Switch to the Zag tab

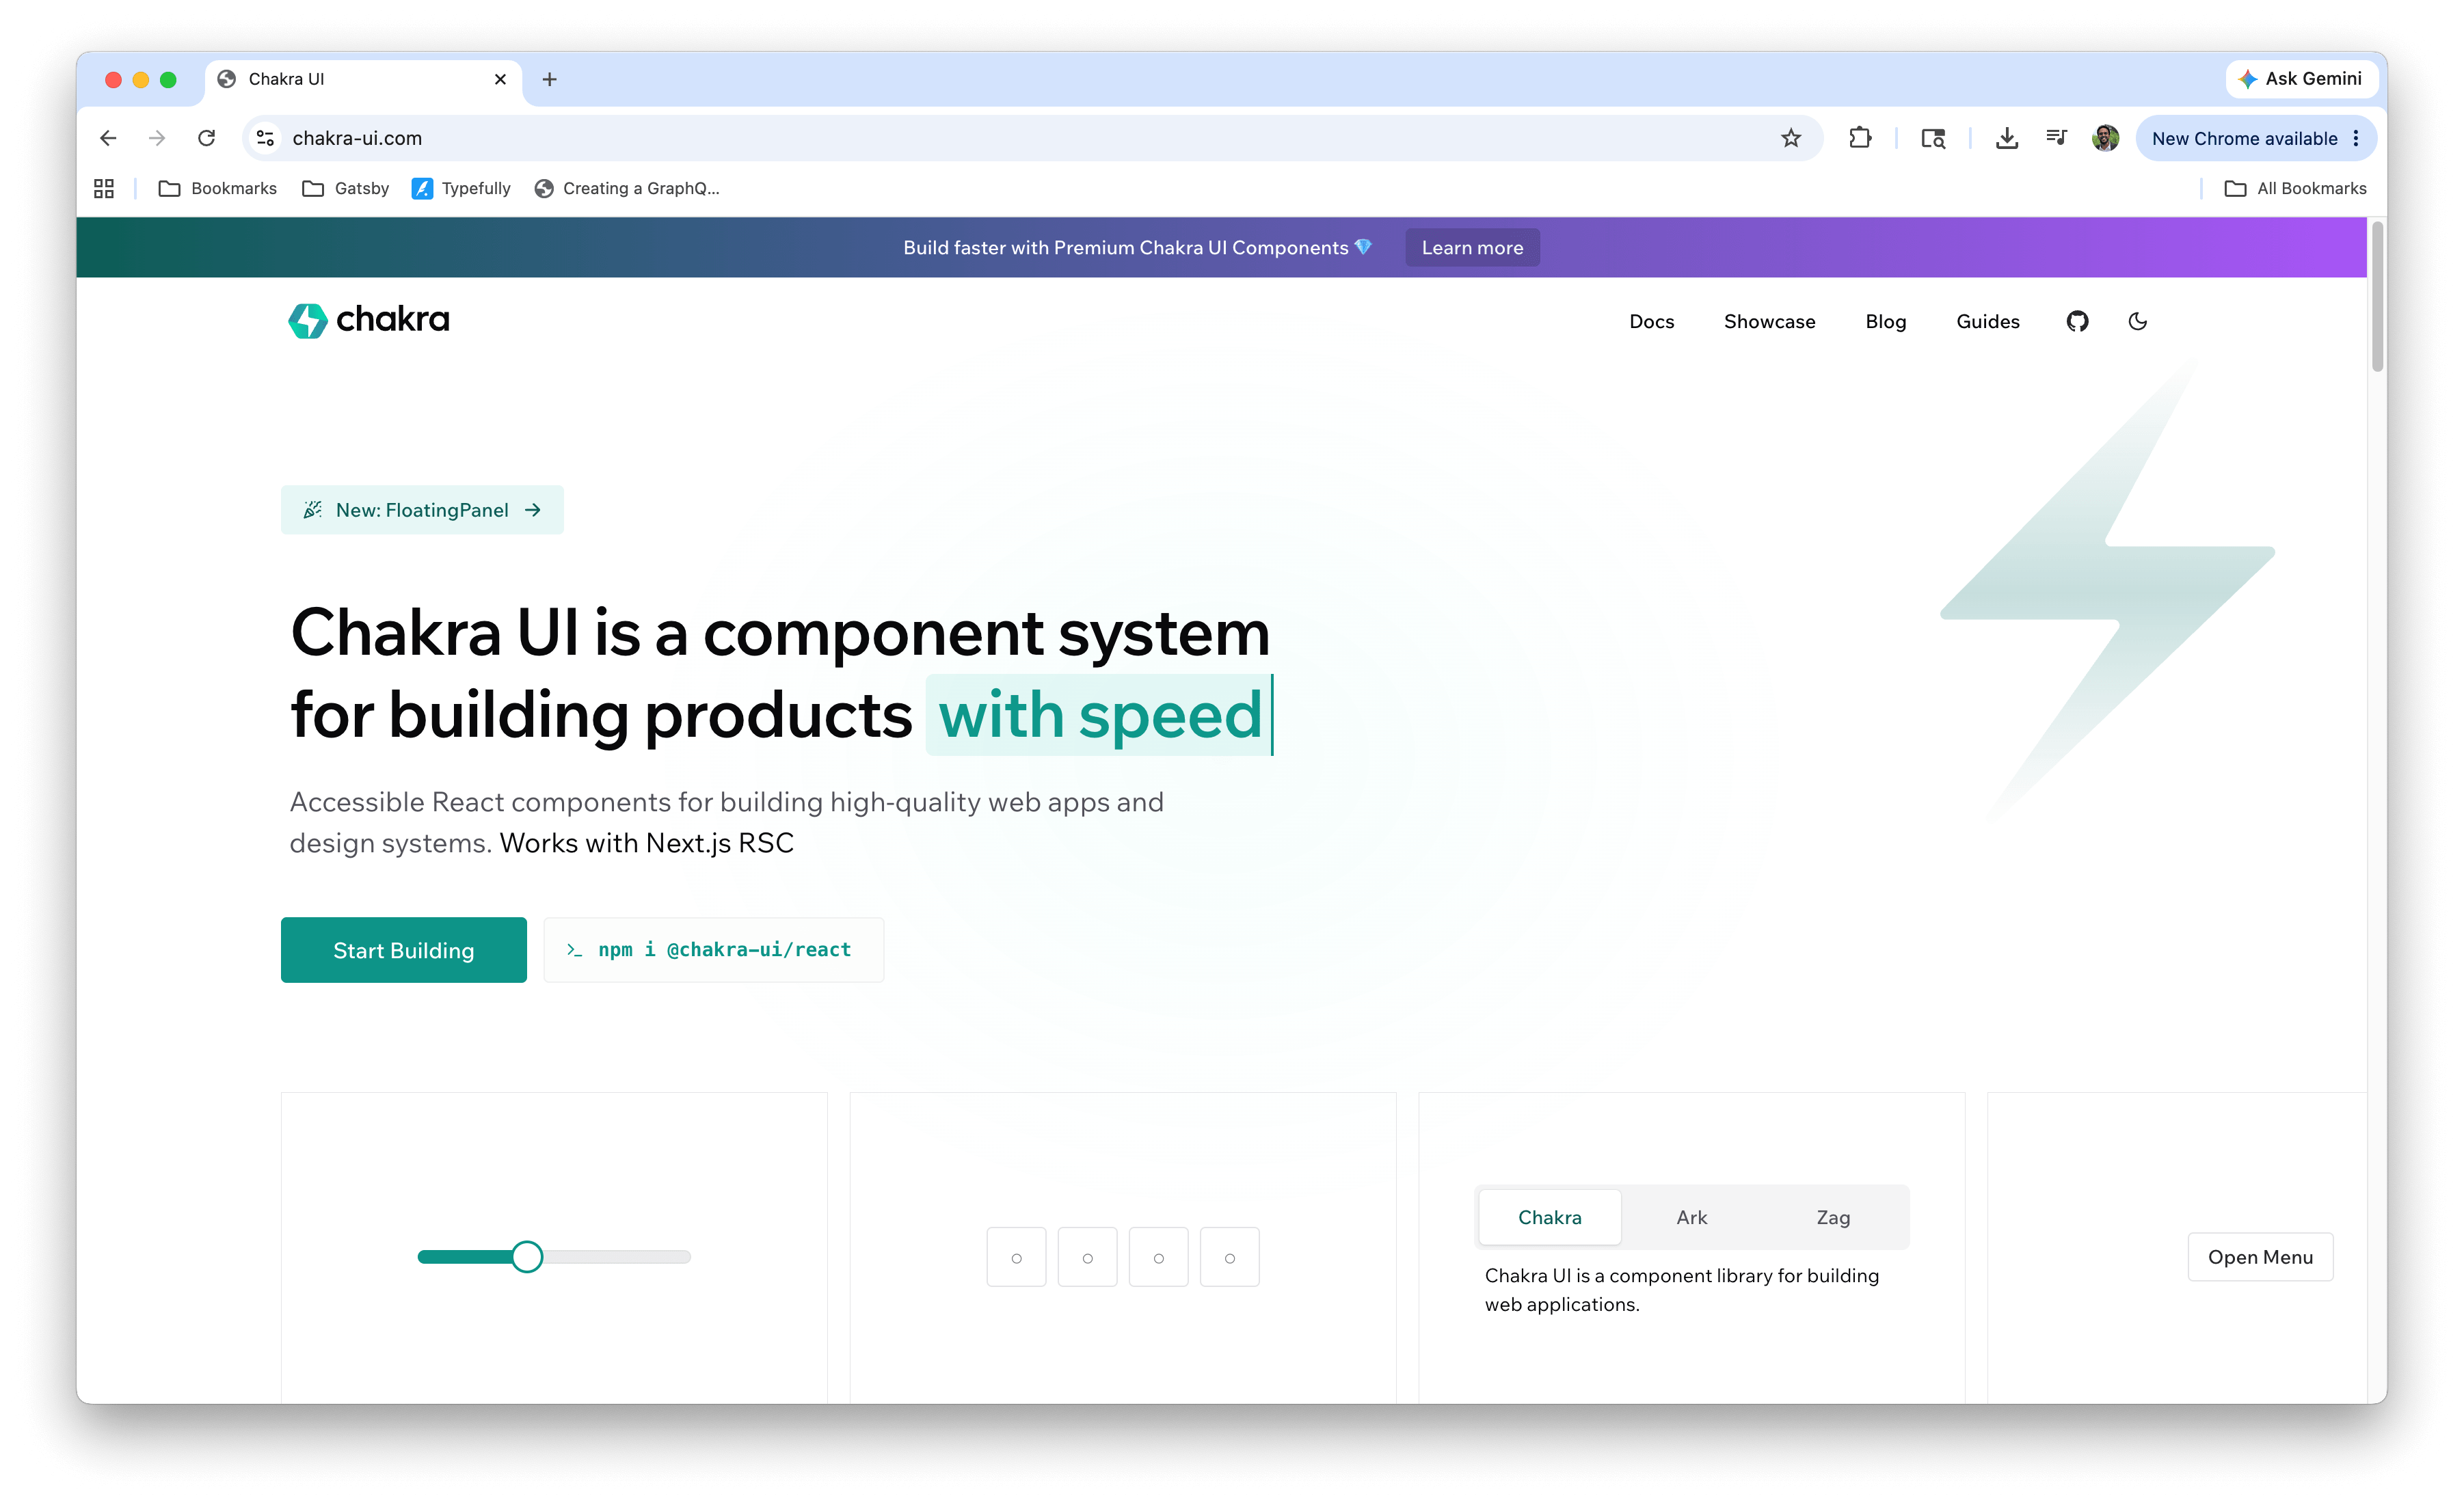(x=1833, y=1217)
